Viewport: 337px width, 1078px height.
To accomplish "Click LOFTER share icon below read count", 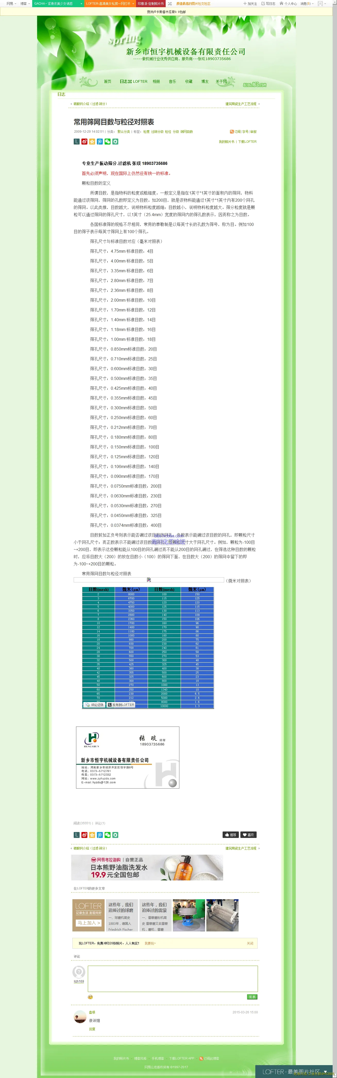I will tap(77, 835).
